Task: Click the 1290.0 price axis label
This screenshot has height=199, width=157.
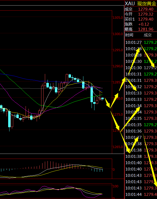Action: 118,66
